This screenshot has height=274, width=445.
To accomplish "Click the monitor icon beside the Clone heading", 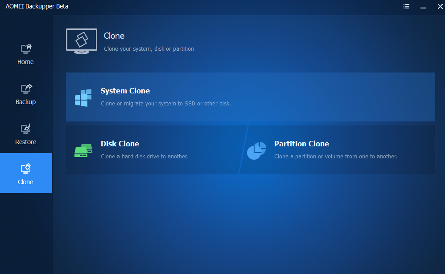I will [82, 41].
